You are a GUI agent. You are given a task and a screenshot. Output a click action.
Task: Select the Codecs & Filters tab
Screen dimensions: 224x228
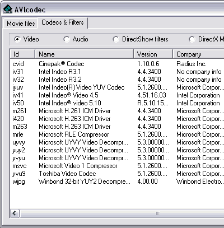point(63,22)
